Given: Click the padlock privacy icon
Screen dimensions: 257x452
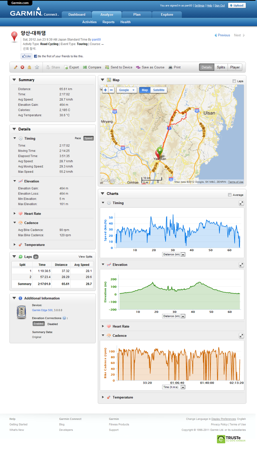Looking at the screenshot, I should [29, 67].
